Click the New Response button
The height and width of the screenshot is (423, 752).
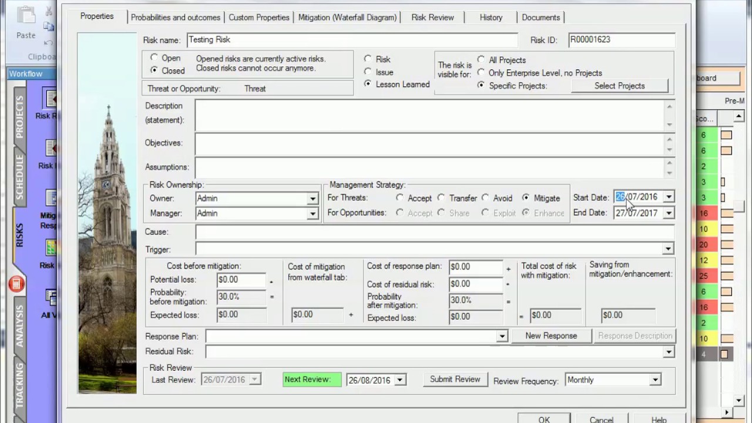pos(551,336)
